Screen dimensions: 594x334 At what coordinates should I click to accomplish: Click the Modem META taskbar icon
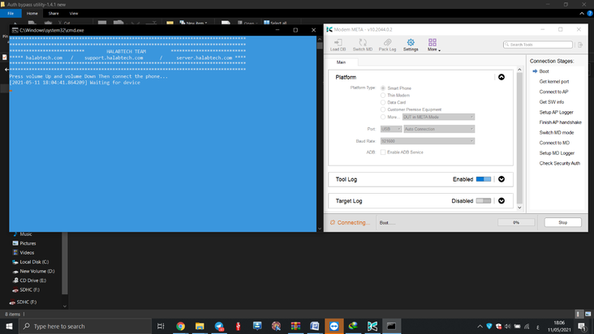pos(372,326)
